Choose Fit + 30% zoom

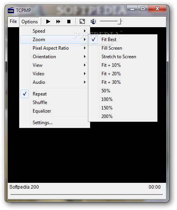click(123, 82)
